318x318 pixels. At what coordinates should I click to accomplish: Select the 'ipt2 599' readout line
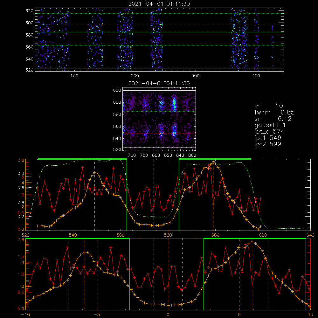(x=268, y=144)
